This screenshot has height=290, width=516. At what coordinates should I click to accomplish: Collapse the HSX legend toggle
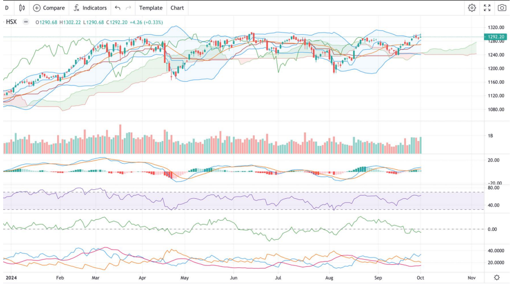coord(26,22)
